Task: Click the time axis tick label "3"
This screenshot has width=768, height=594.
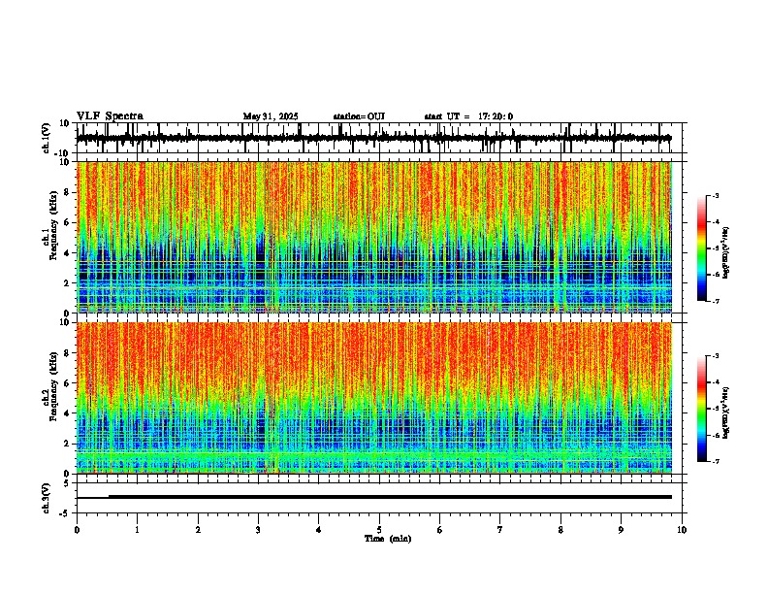Action: [x=258, y=530]
